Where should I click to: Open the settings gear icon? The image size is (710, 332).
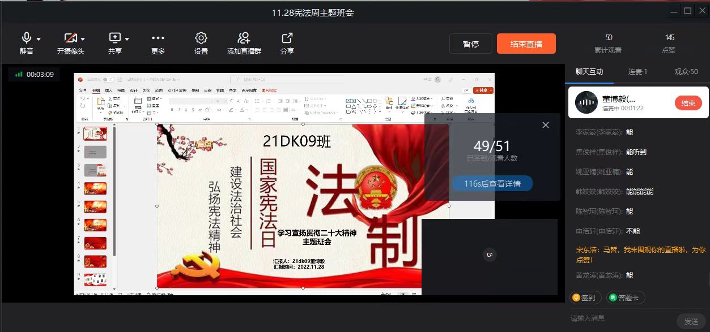(x=201, y=38)
